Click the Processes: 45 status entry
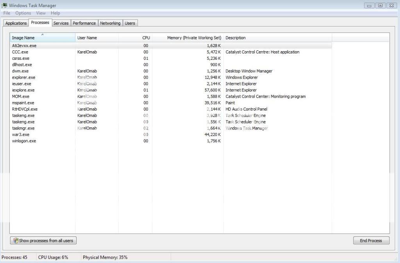 tap(14, 258)
